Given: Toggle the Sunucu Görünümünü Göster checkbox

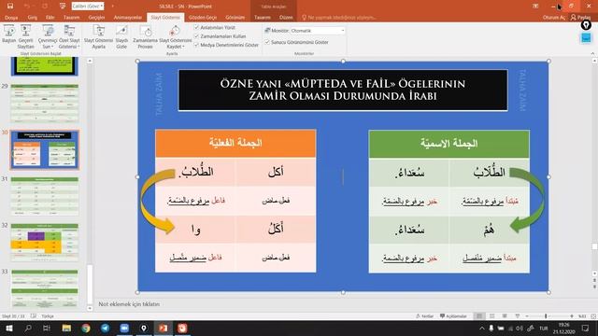Looking at the screenshot, I should [x=267, y=42].
